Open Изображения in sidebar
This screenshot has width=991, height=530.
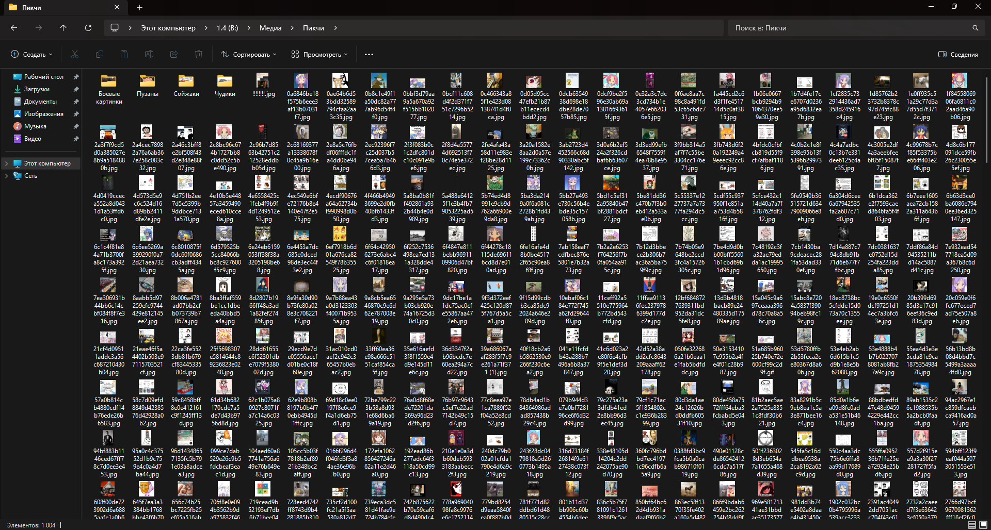pyautogui.click(x=44, y=114)
